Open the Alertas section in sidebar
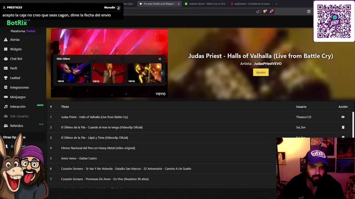The image size is (355, 199). 15,40
